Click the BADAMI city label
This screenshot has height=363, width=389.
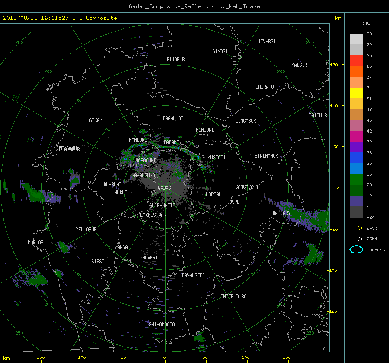point(171,142)
